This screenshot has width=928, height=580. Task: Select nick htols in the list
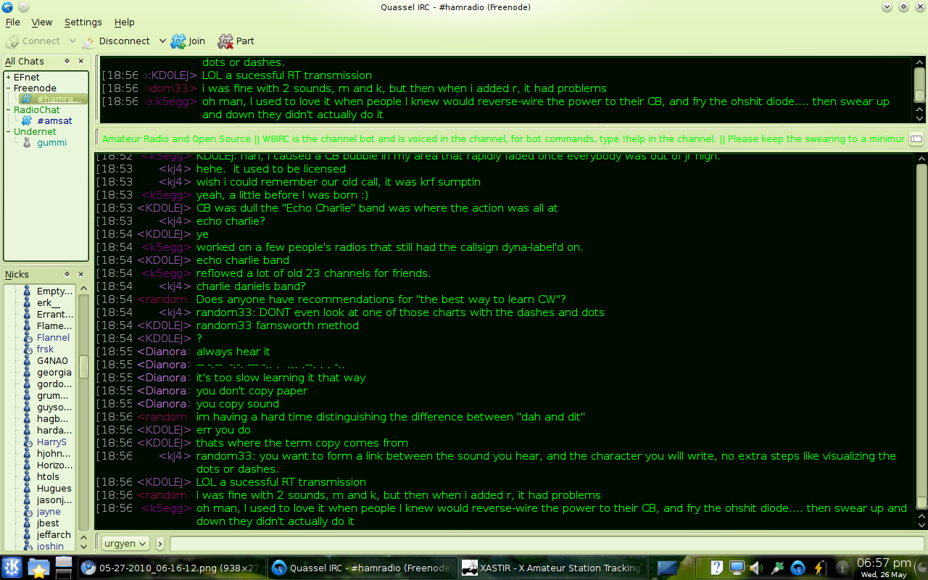48,477
